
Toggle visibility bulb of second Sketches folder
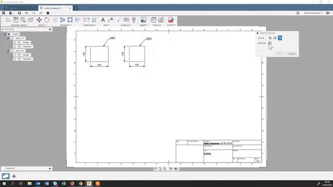(x=15, y=59)
